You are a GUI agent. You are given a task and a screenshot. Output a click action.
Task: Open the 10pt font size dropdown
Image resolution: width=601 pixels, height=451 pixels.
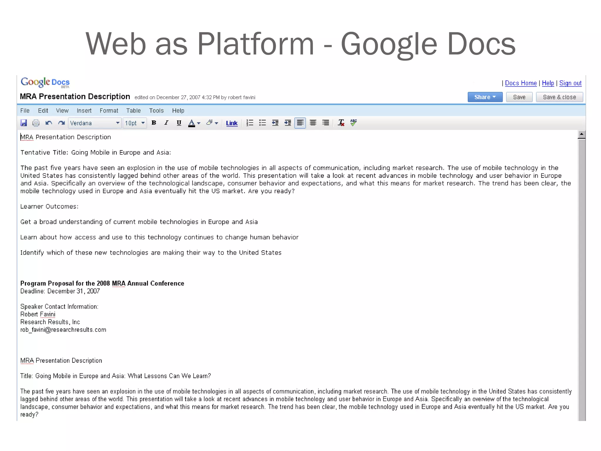(135, 123)
